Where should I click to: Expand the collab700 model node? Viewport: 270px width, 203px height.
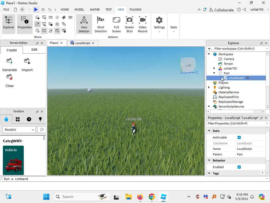214,68
